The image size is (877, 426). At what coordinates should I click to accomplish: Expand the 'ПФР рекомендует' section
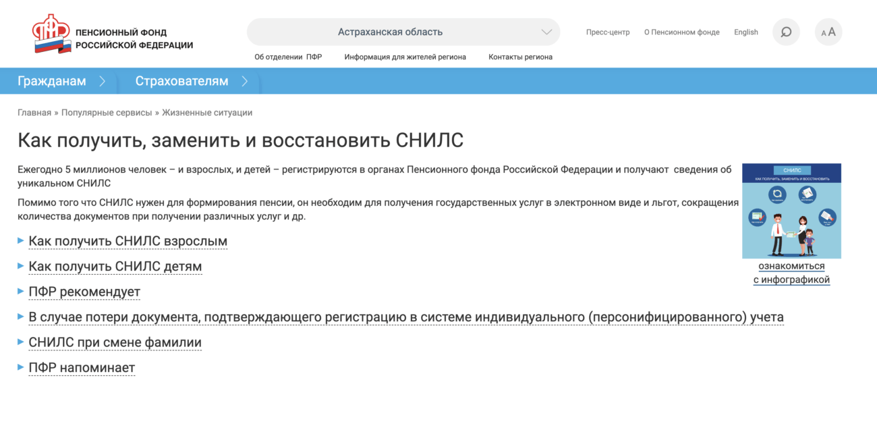[x=84, y=292]
